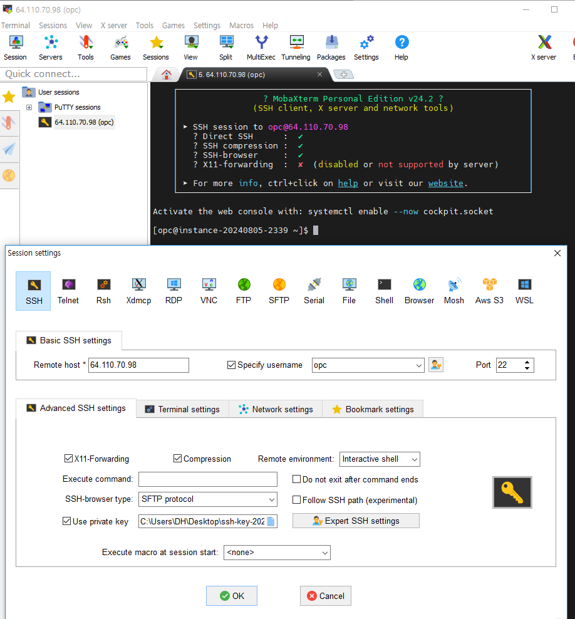Select the Xdmcp session type

138,291
